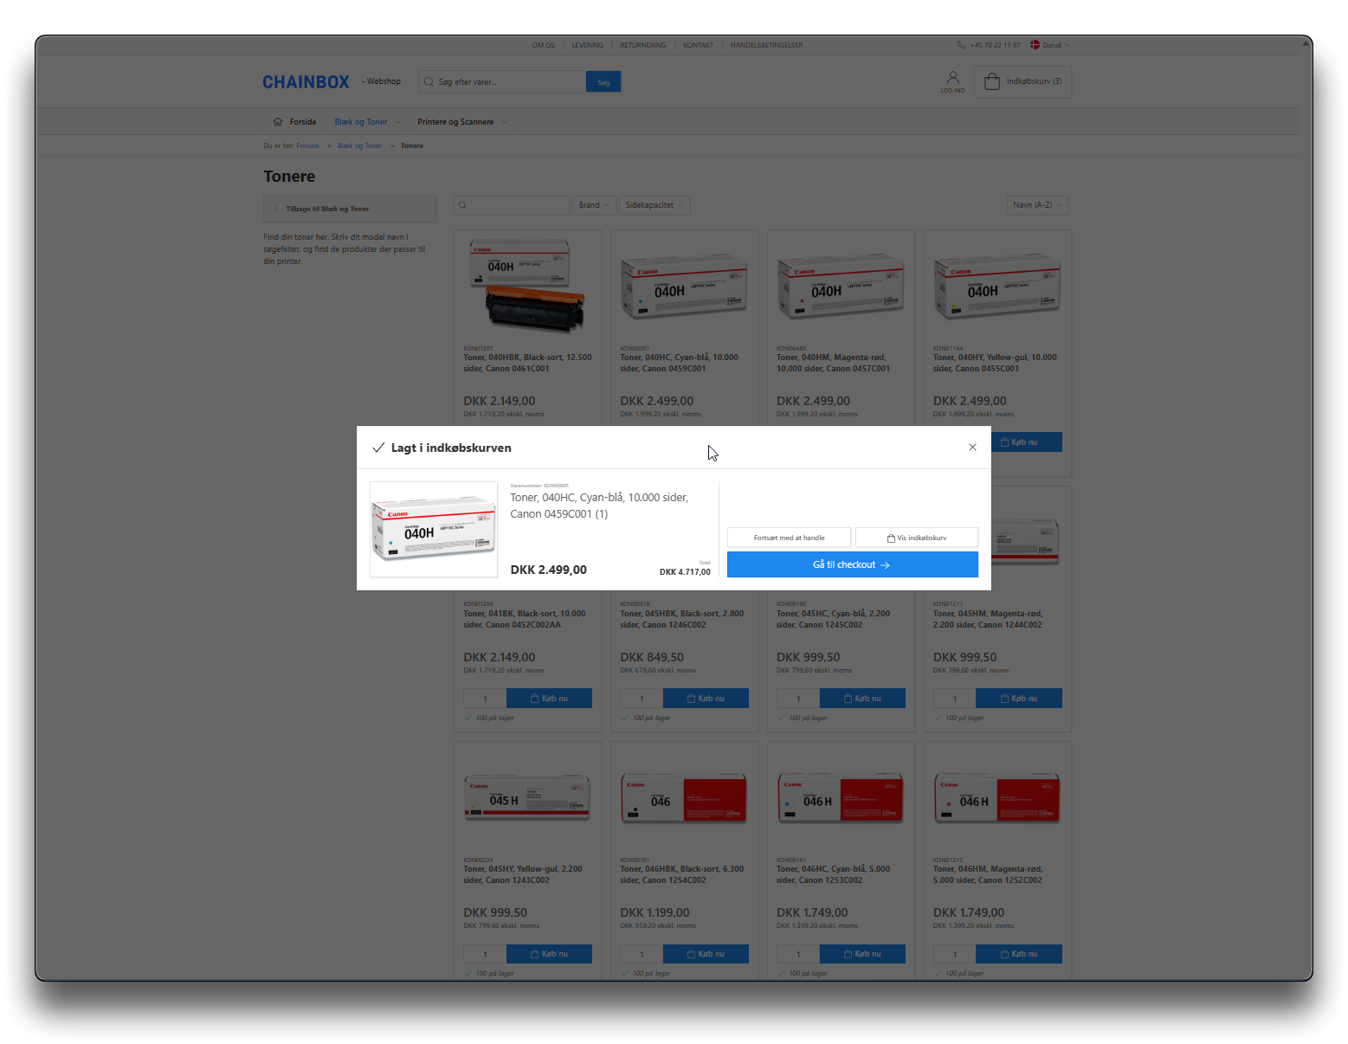Screen dimensions: 1348x1044
Task: Click quantity field for 045HBK toner
Action: (642, 699)
